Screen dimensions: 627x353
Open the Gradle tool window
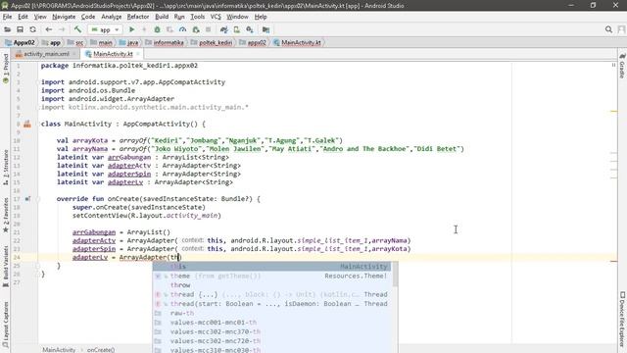(622, 66)
